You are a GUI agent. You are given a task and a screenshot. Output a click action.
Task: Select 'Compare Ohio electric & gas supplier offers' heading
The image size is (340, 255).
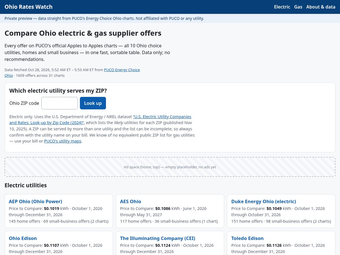click(83, 33)
